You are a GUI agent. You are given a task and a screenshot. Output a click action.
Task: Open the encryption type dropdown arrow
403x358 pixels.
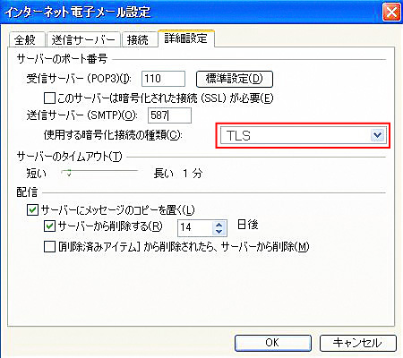[378, 135]
